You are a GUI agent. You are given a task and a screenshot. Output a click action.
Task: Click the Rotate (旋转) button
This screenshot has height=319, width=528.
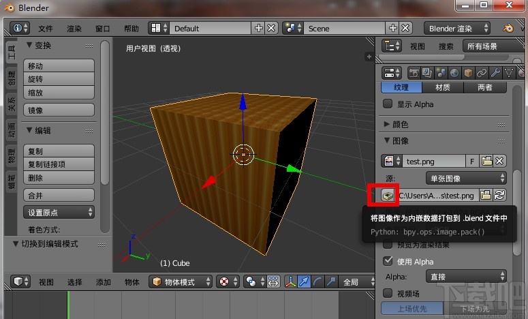coord(59,79)
